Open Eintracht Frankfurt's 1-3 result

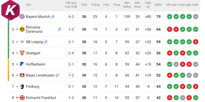pos(71,98)
